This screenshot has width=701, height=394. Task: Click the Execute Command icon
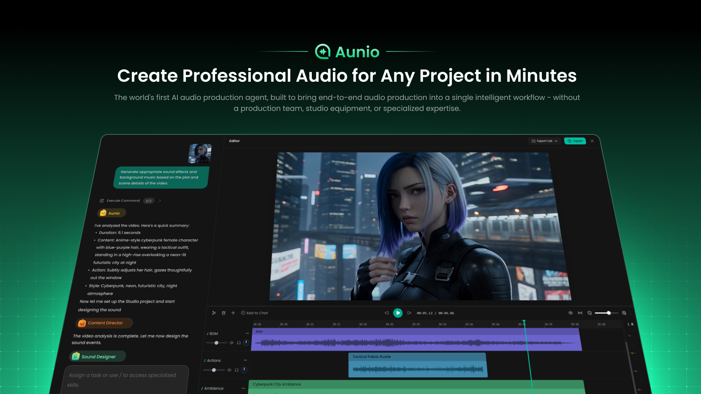tap(102, 201)
